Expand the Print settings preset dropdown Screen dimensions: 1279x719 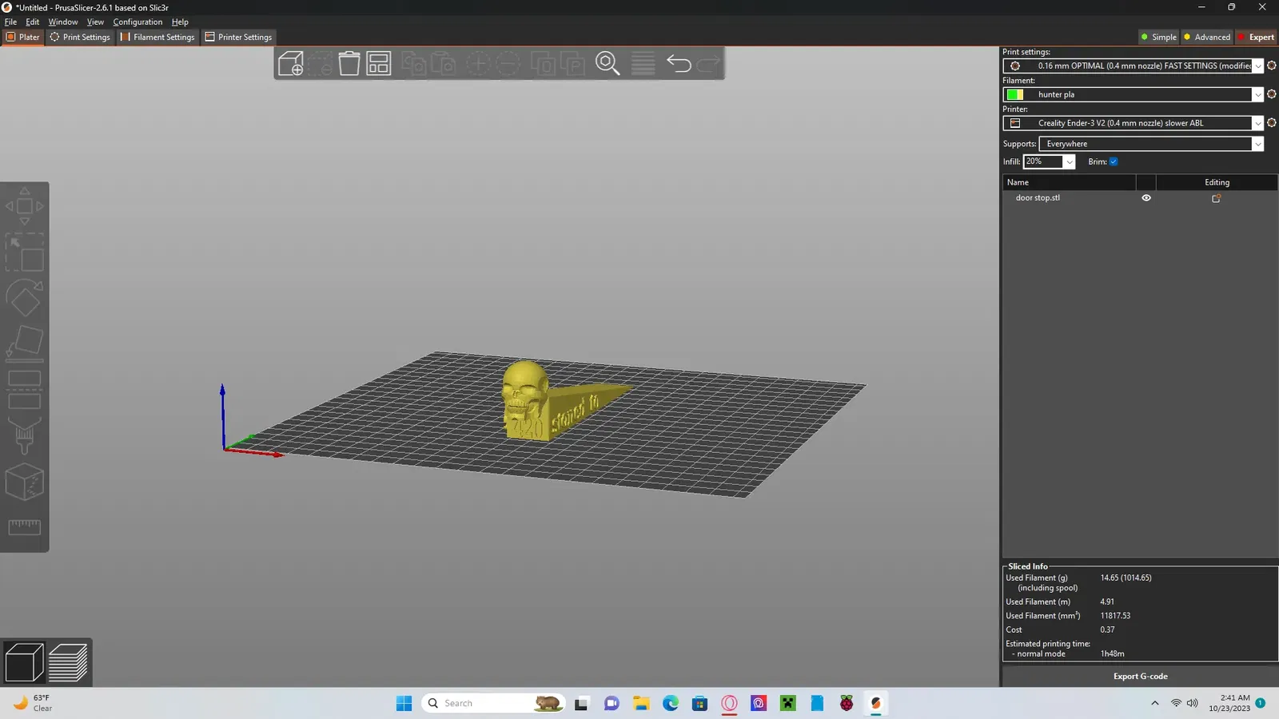(x=1257, y=66)
